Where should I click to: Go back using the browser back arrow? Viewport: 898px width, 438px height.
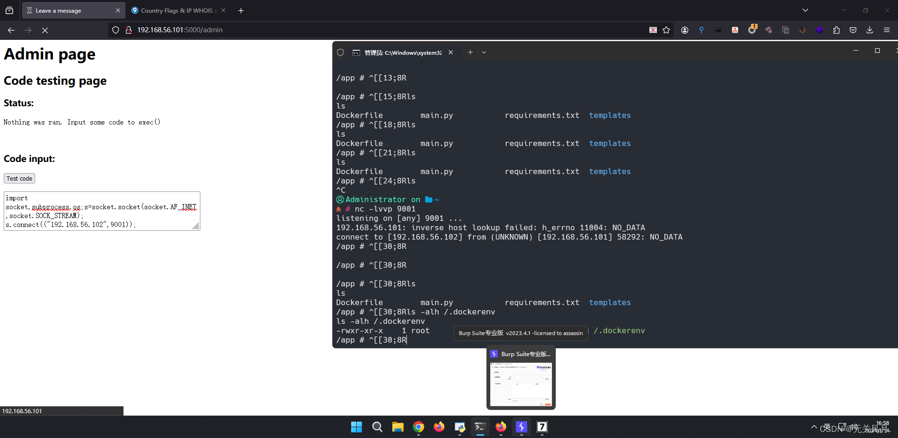[x=11, y=30]
